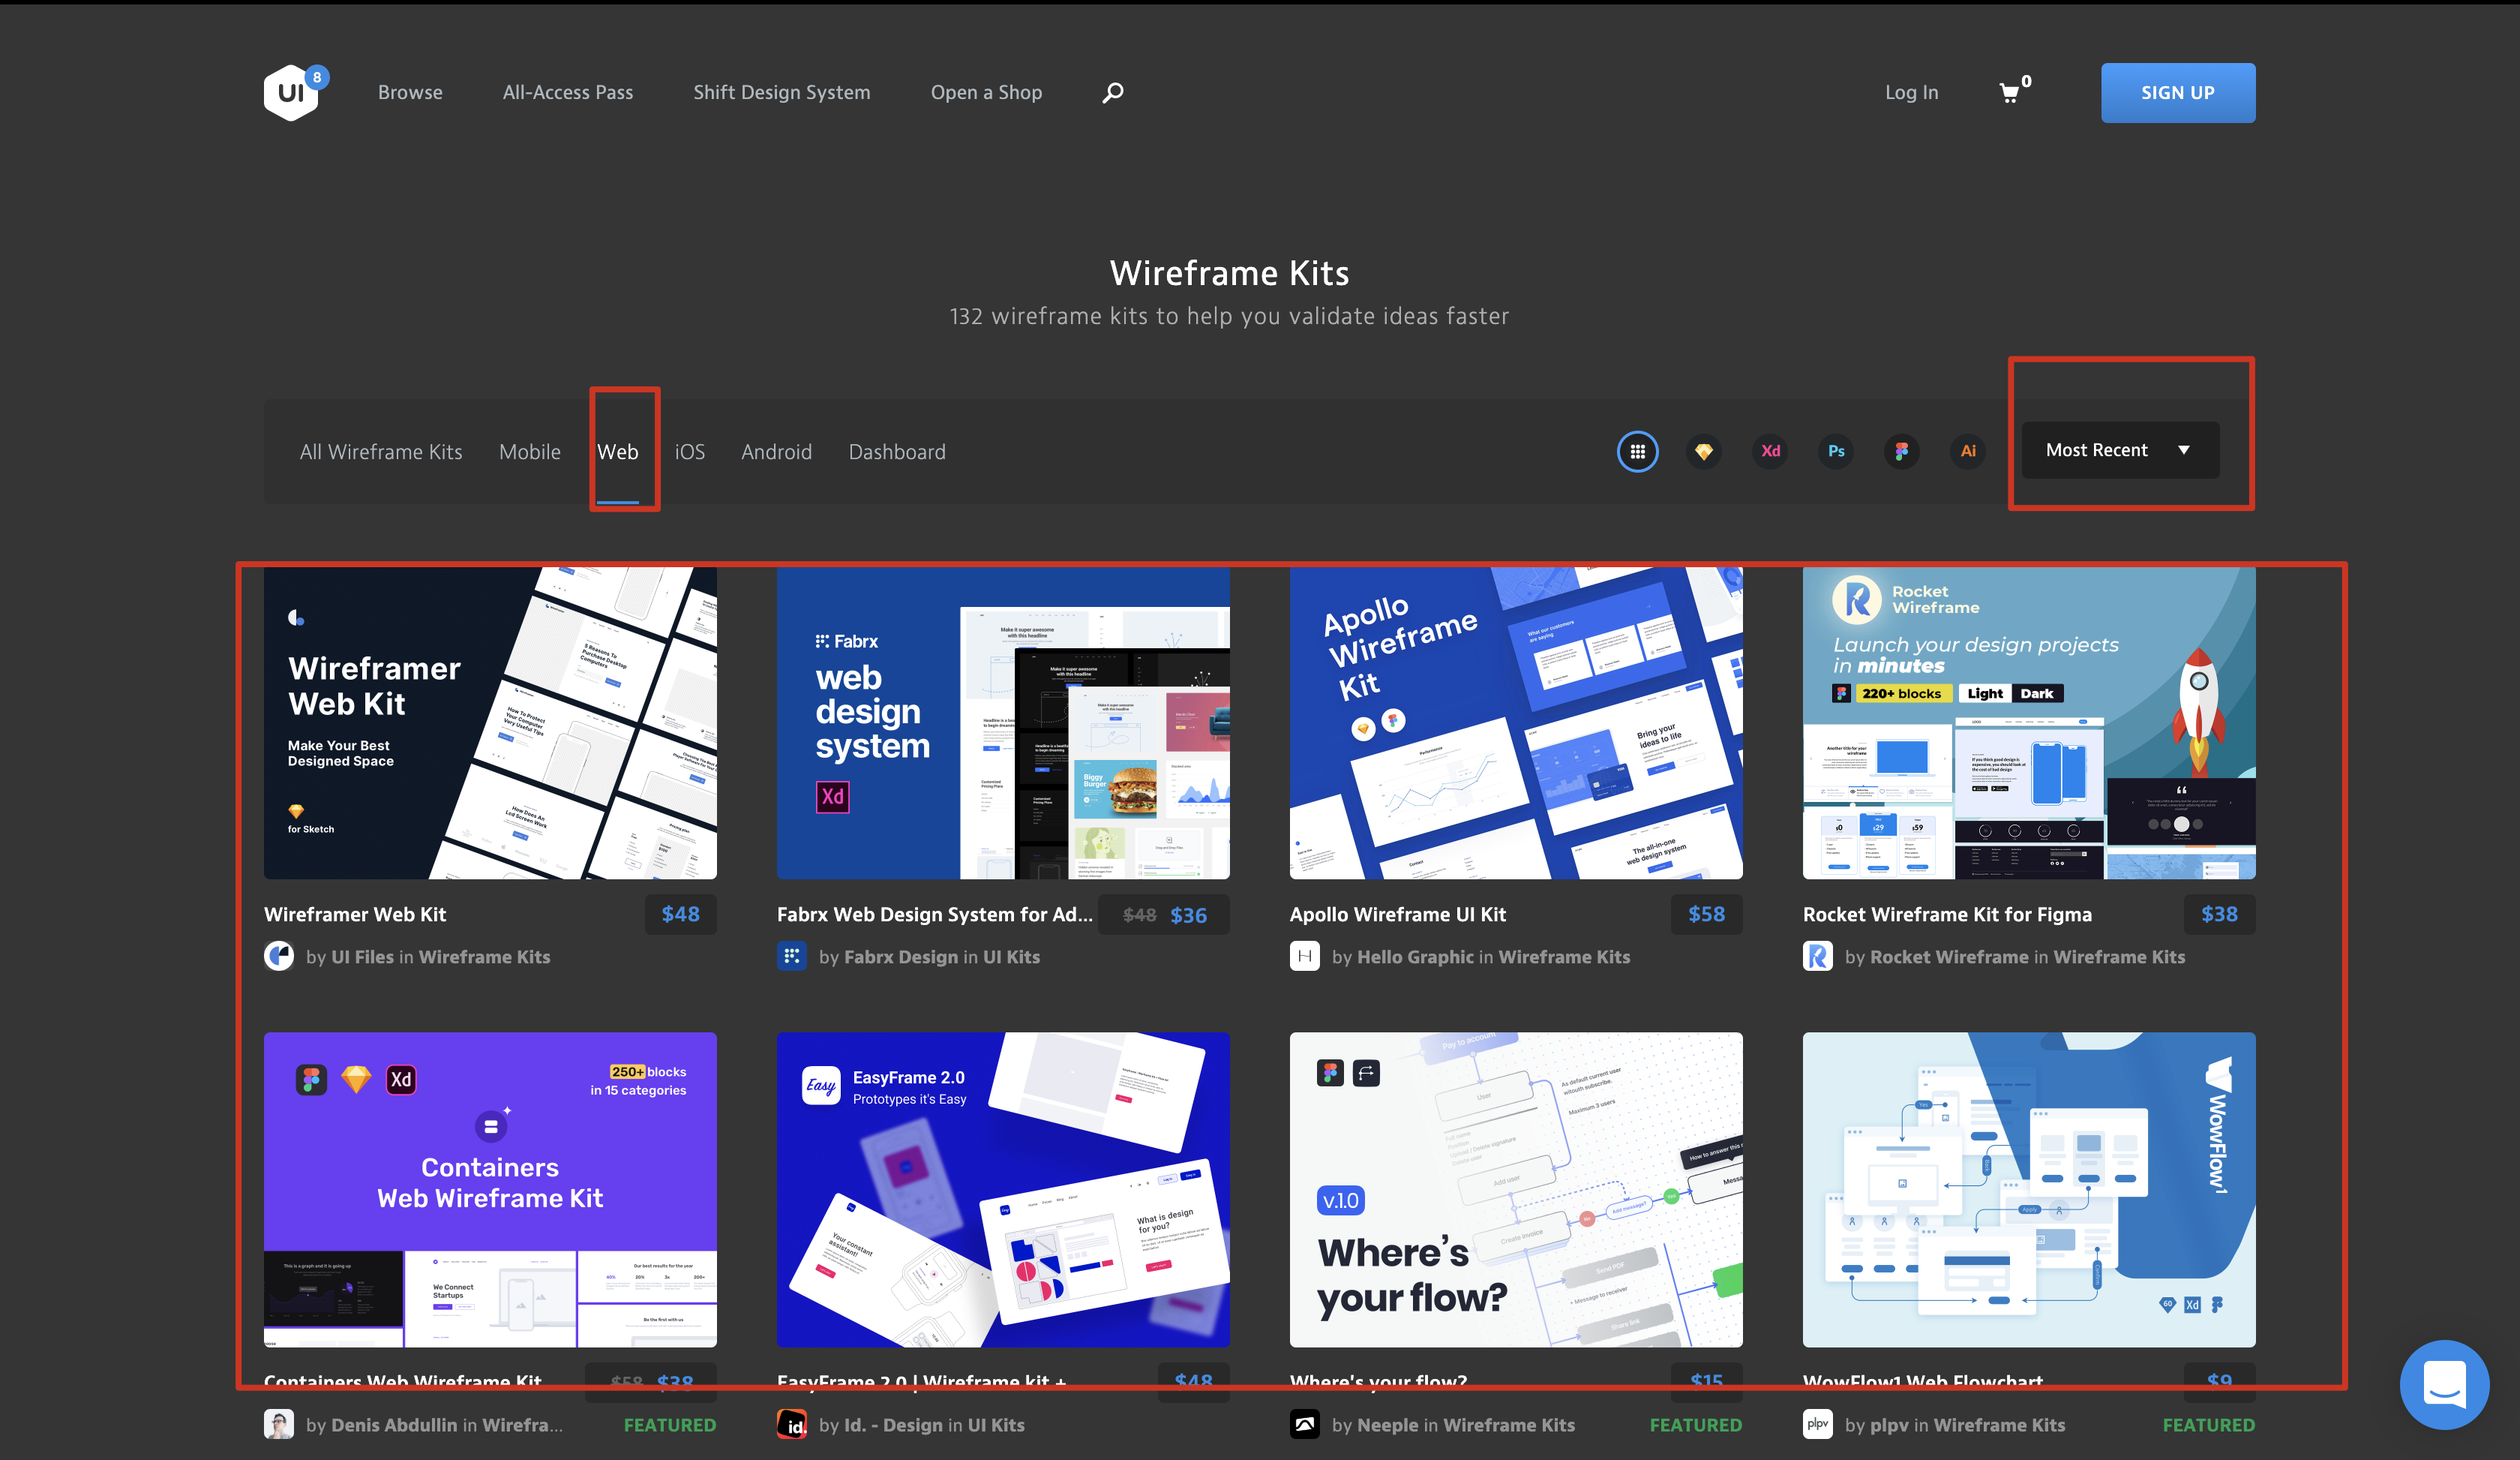Open the shopping cart icon
The image size is (2520, 1460).
click(2009, 93)
